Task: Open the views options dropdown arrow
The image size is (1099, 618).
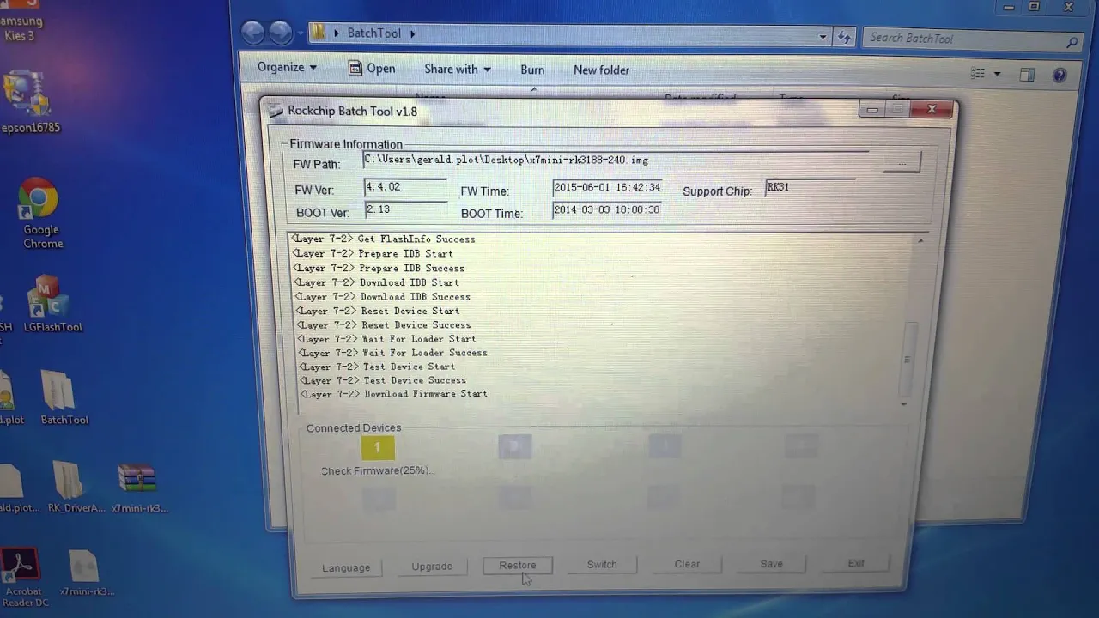Action: tap(997, 75)
